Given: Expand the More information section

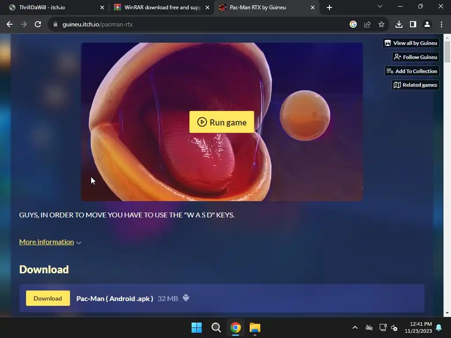Looking at the screenshot, I should point(50,242).
